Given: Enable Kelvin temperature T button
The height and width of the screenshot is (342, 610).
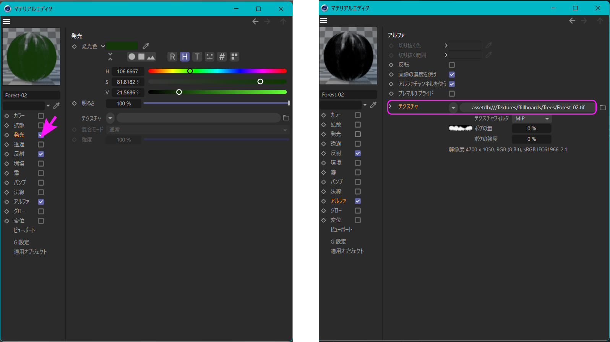Looking at the screenshot, I should pos(197,57).
